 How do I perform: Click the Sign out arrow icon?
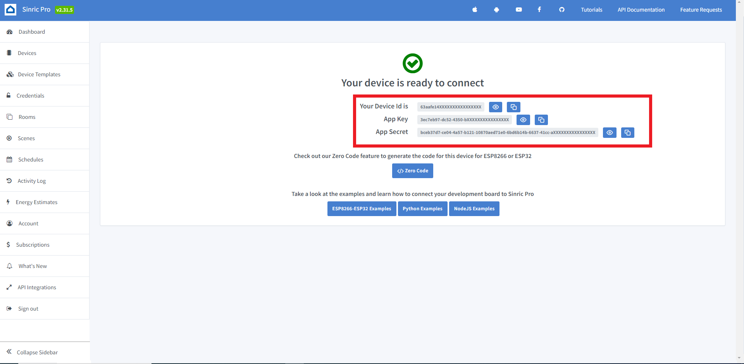pyautogui.click(x=9, y=308)
